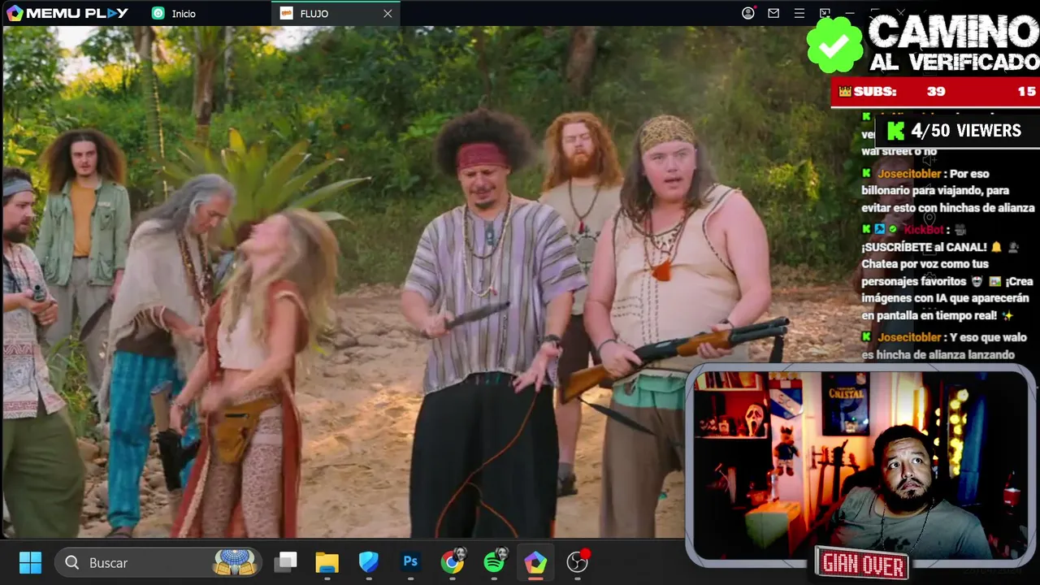Click the SUBS: 39 counter bar

click(x=935, y=92)
